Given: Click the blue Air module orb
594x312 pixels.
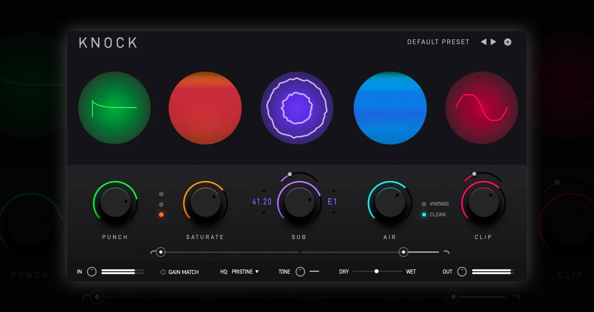Looking at the screenshot, I should [x=390, y=107].
